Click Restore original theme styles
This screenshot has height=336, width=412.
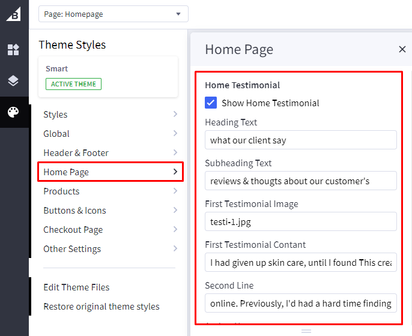[x=101, y=307]
